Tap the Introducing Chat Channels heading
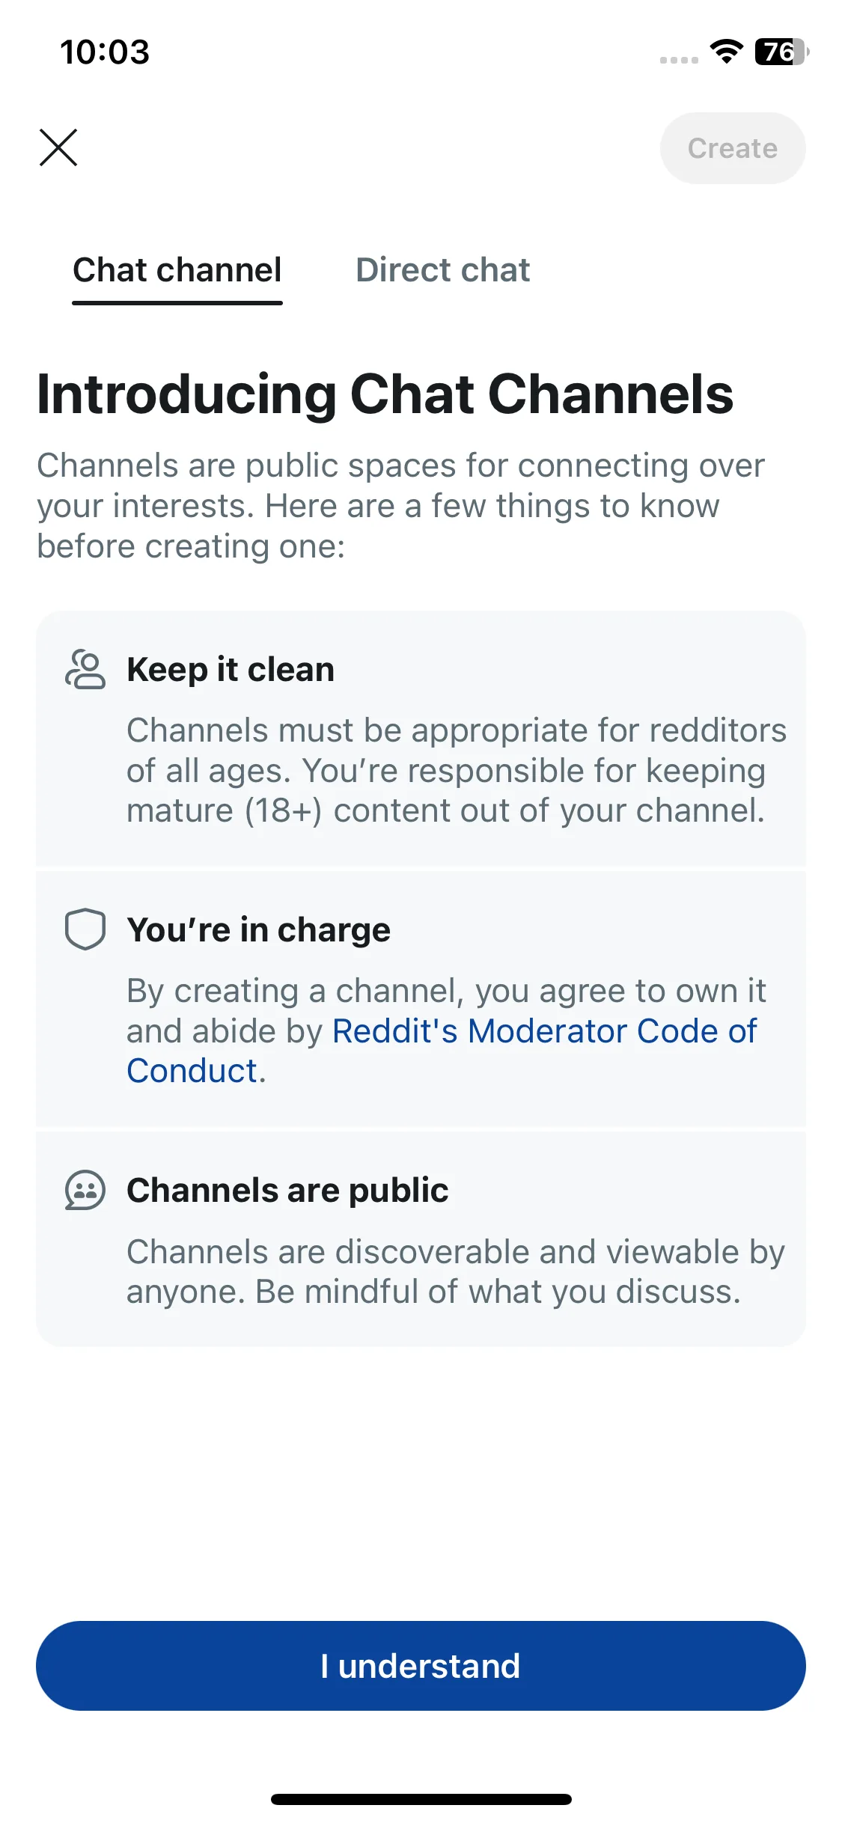 coord(385,394)
